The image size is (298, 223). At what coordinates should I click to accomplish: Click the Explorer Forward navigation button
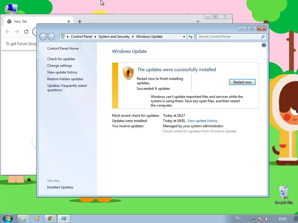tap(51, 37)
